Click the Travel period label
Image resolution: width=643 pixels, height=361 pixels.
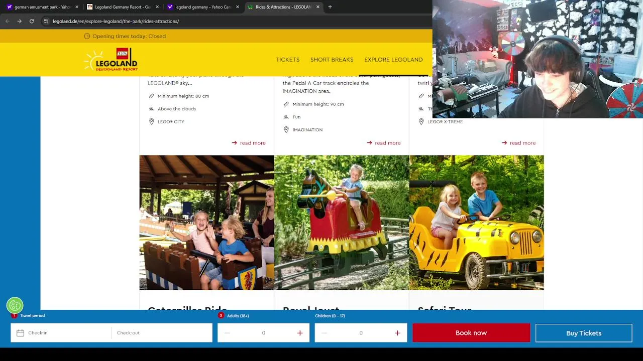[x=33, y=315]
